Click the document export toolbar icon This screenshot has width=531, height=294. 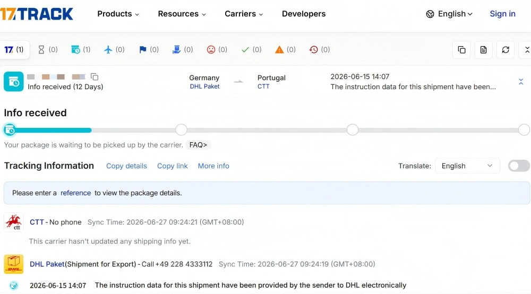484,50
